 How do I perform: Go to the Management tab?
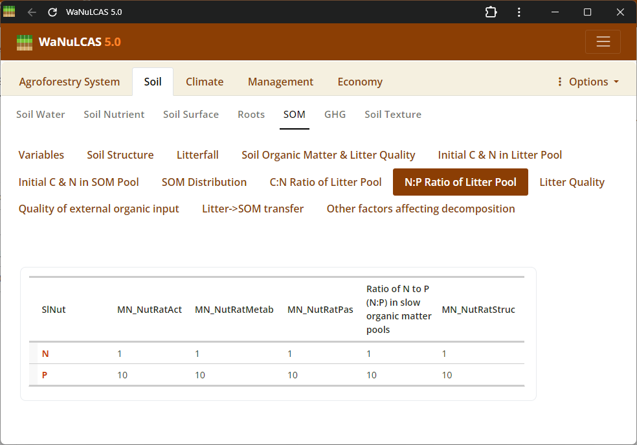(280, 82)
